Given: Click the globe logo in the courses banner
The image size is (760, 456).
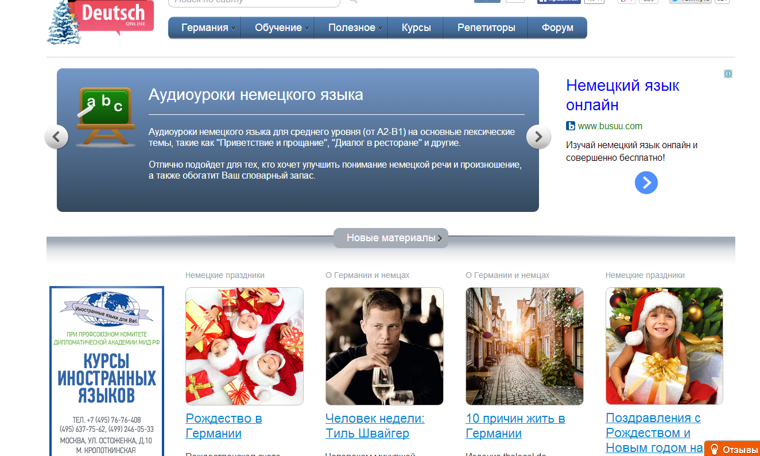Looking at the screenshot, I should [x=107, y=310].
